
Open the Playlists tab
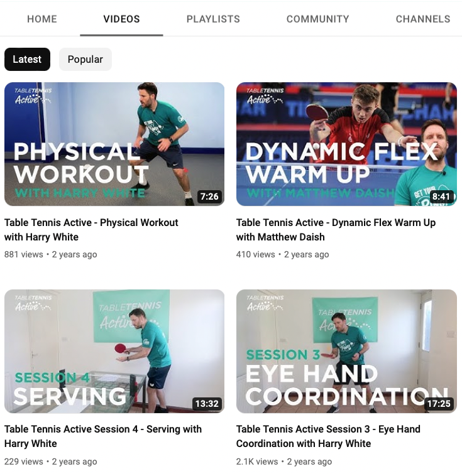[213, 19]
